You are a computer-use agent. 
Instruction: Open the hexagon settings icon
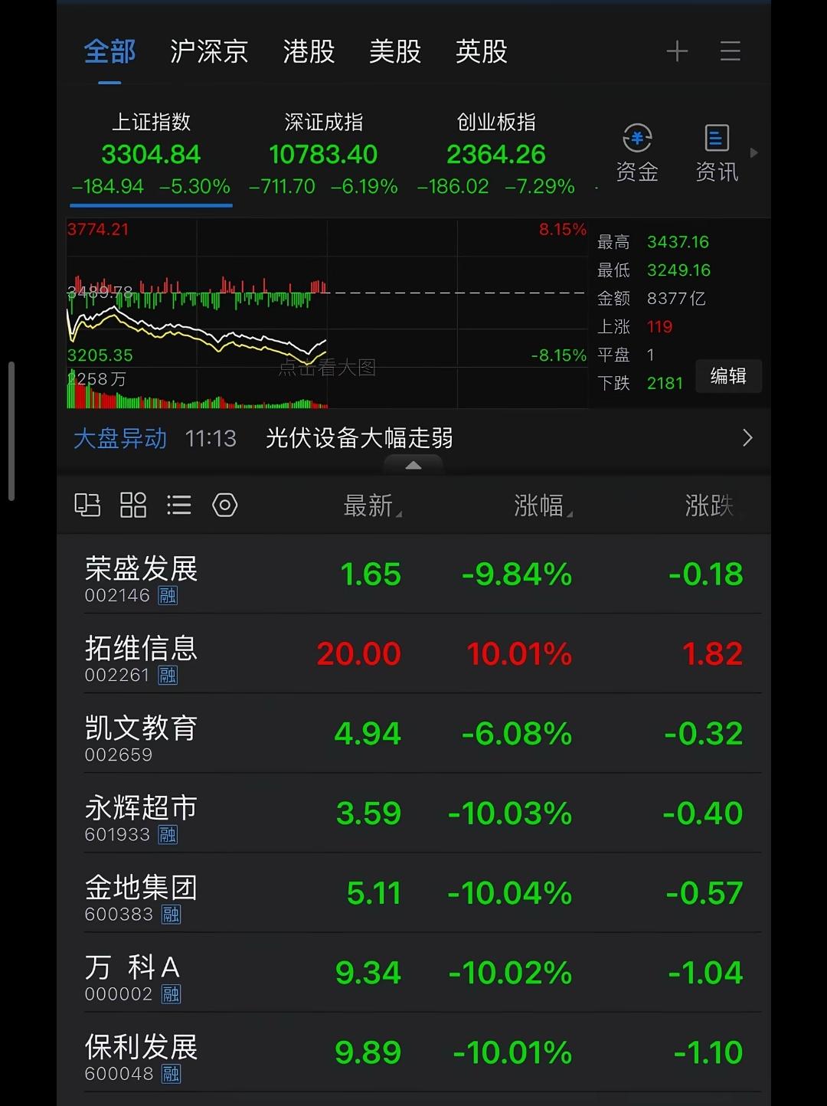(225, 506)
